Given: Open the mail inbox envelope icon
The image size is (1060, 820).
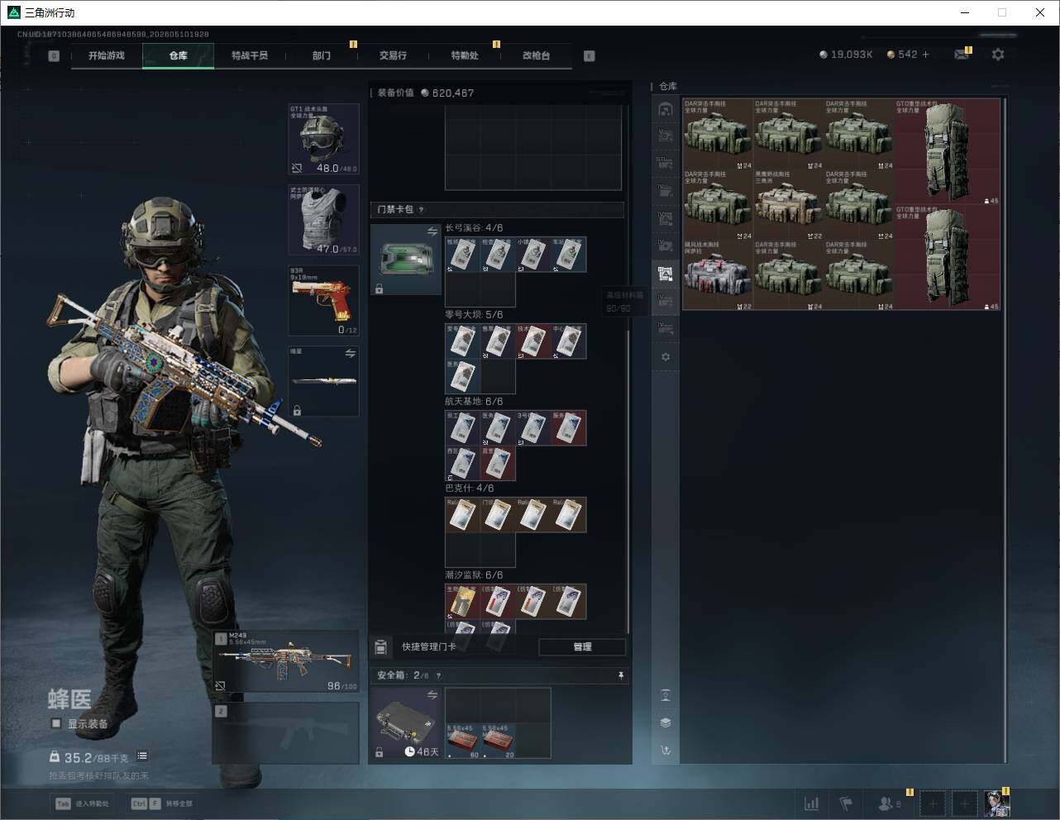Looking at the screenshot, I should (x=961, y=55).
